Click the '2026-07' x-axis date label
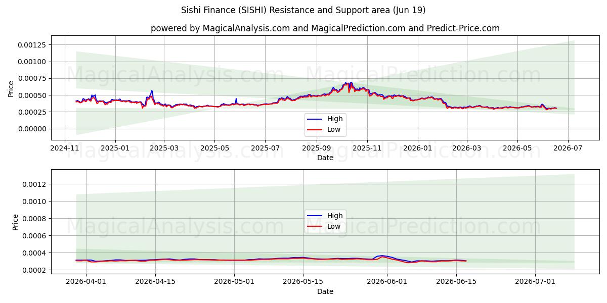The image size is (607, 303). coord(568,148)
